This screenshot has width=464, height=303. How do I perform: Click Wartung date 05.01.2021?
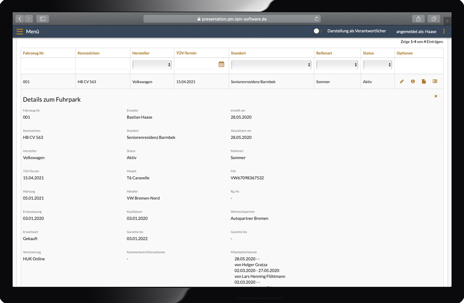[x=33, y=198]
